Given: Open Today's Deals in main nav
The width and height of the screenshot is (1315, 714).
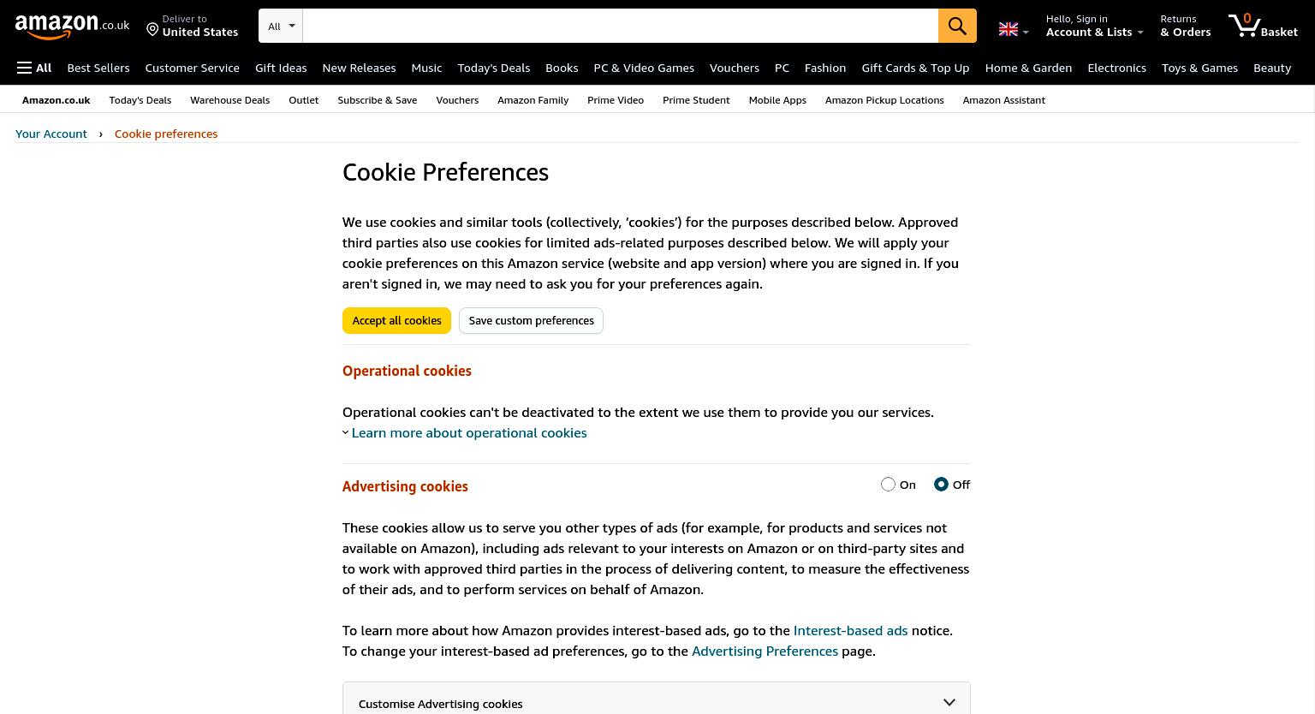Looking at the screenshot, I should [494, 68].
